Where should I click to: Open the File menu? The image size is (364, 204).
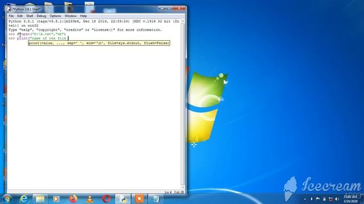pos(11,16)
